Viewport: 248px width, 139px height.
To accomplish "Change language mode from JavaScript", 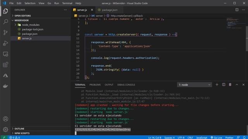I will [201, 137].
